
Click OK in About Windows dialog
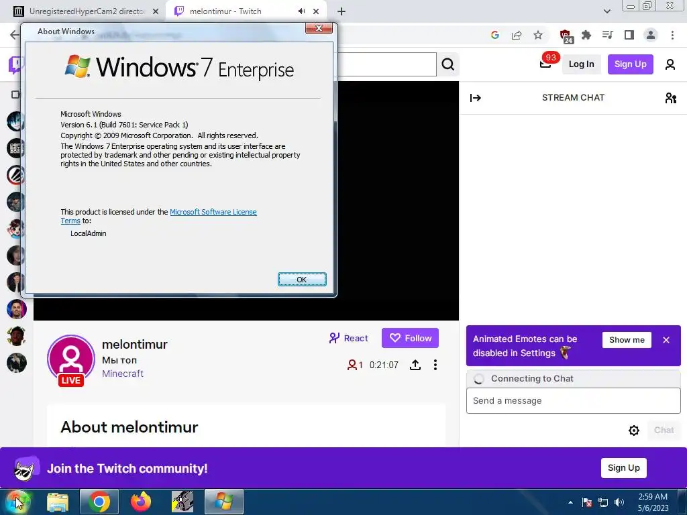(x=302, y=280)
